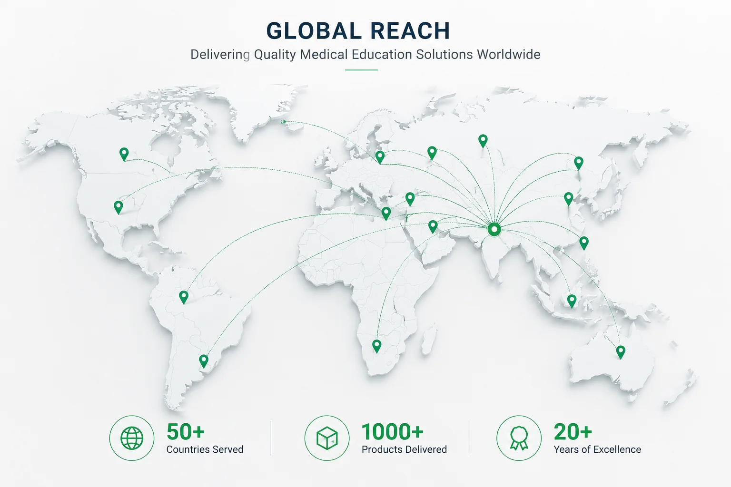731x487 pixels.
Task: Select the pin in central Siberia
Action: click(x=483, y=141)
